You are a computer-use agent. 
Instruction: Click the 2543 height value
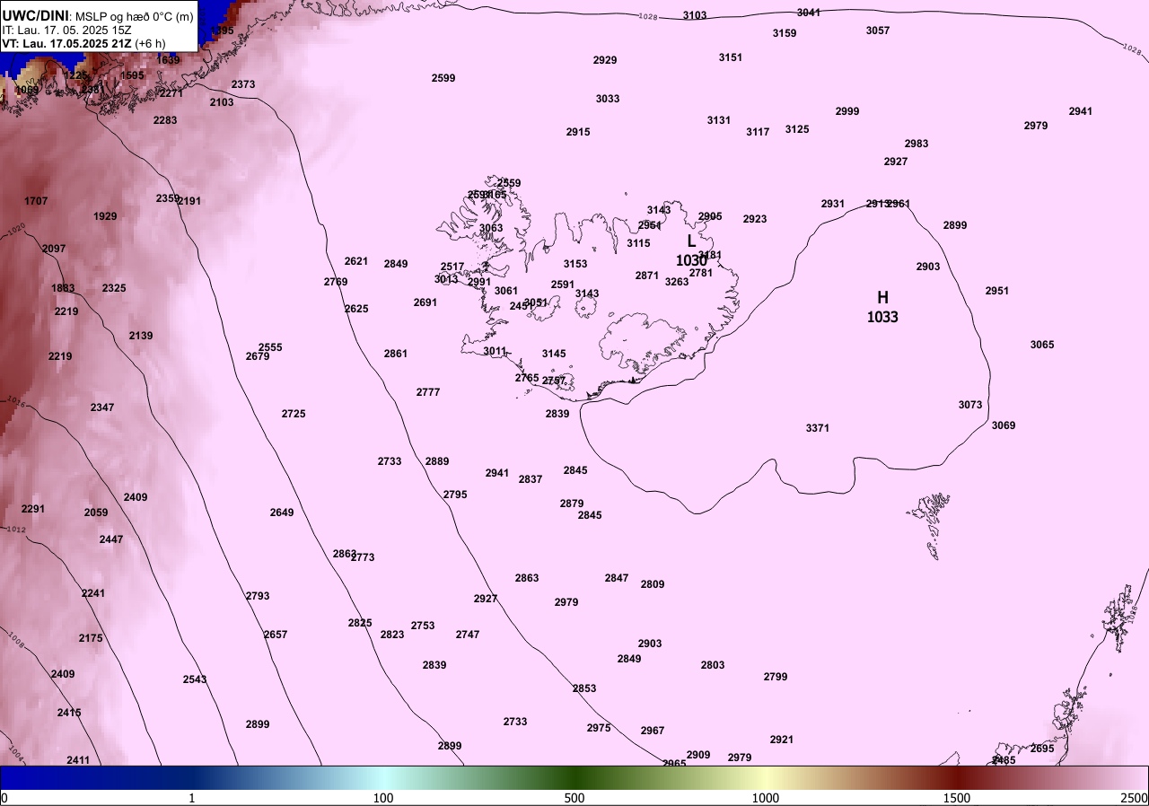[x=195, y=679]
